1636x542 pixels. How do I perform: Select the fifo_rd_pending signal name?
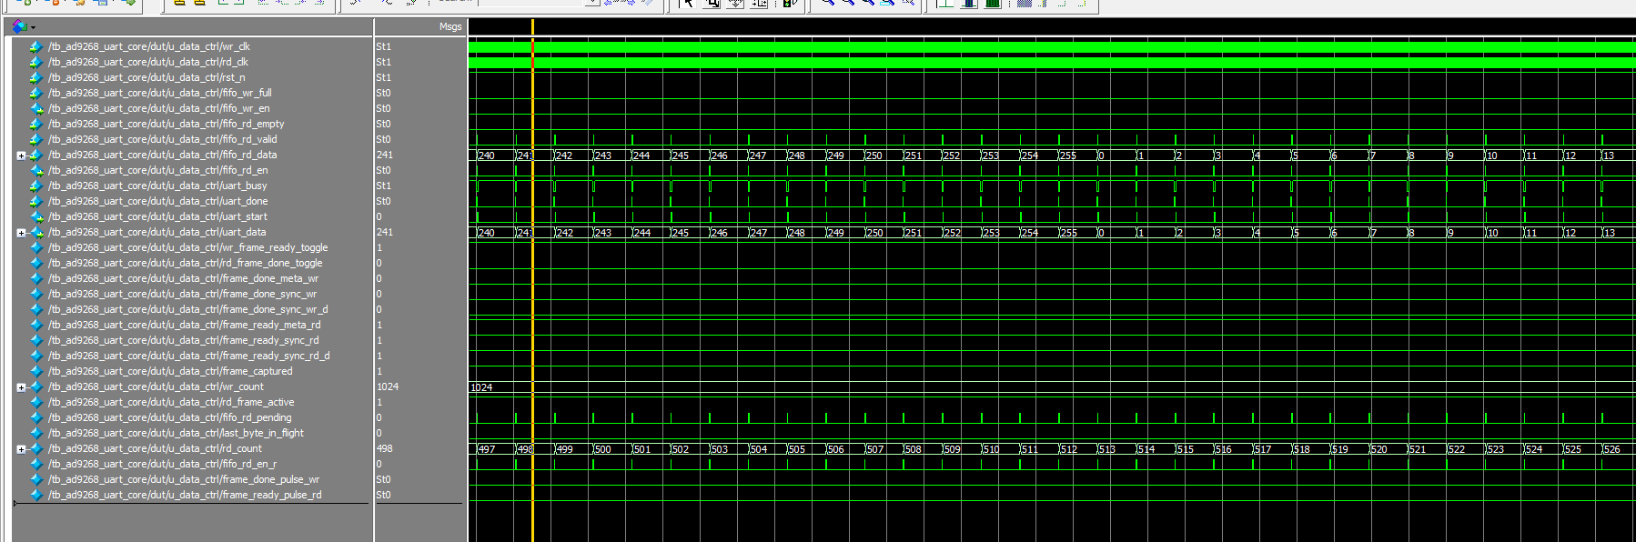(x=169, y=417)
